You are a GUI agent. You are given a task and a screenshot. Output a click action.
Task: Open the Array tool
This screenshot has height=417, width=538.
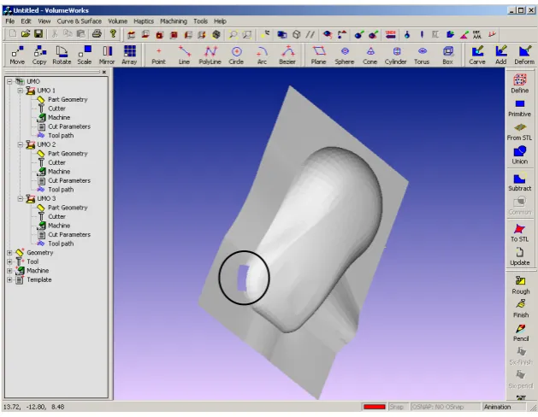(129, 56)
